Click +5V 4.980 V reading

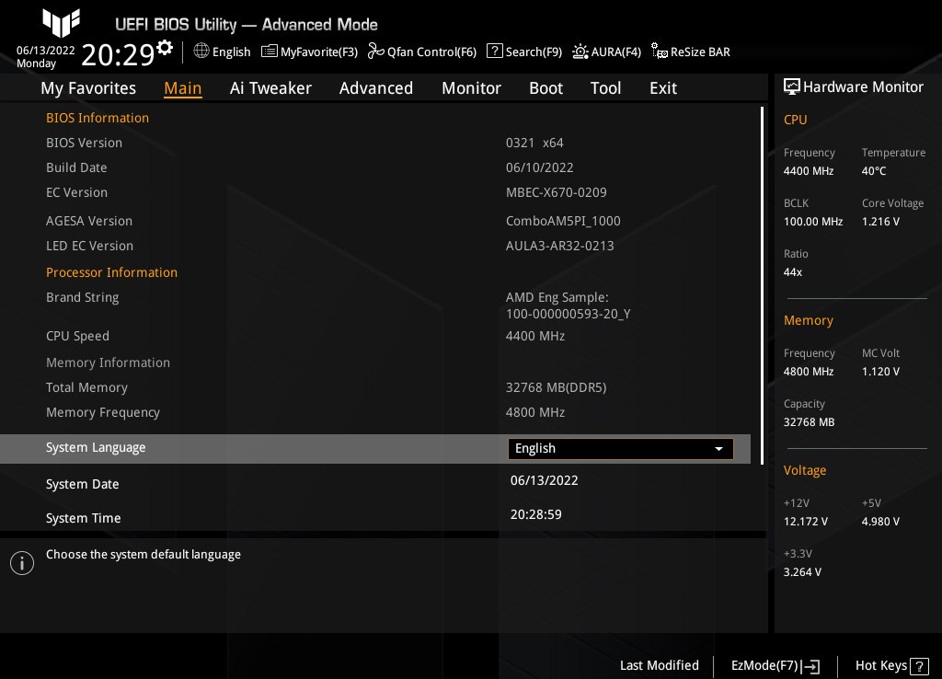(880, 522)
